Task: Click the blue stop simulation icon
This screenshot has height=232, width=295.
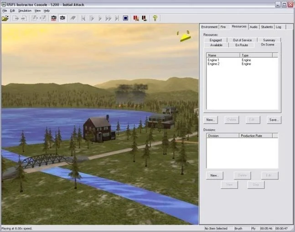Action: 125,18
